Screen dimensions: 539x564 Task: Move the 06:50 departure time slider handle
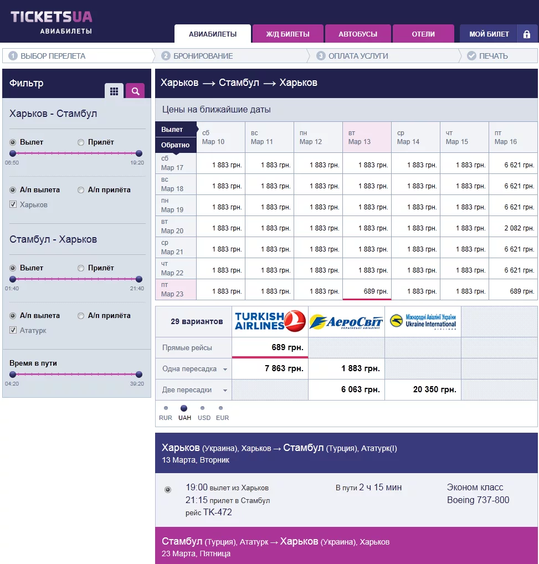(x=13, y=153)
